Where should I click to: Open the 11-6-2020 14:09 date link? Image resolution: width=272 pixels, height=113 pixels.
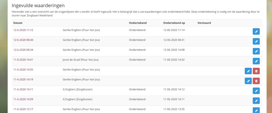[x=23, y=99]
